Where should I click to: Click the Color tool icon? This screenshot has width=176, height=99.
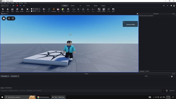click(x=78, y=9)
